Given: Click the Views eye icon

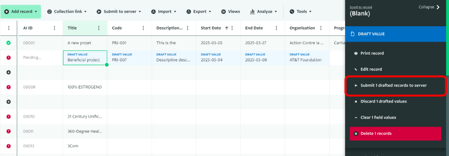Looking at the screenshot, I should tap(223, 12).
